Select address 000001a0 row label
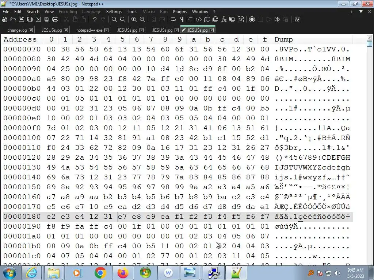The image size is (374, 280). [22, 236]
